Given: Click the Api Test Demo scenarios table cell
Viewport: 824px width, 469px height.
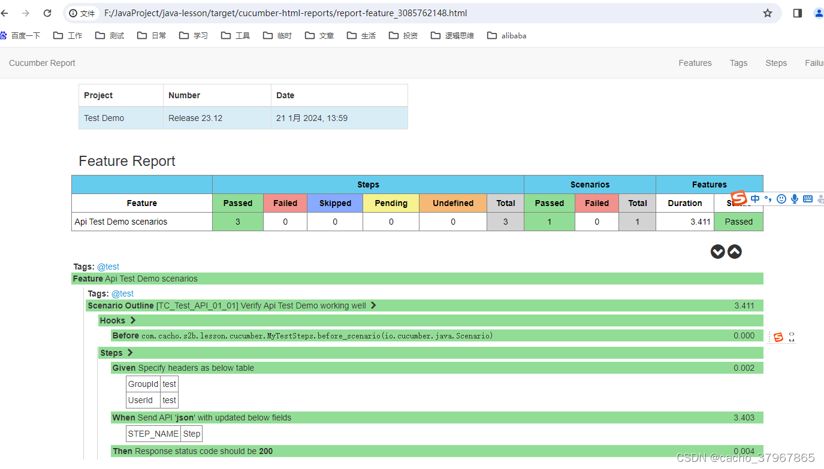Looking at the screenshot, I should pos(142,222).
